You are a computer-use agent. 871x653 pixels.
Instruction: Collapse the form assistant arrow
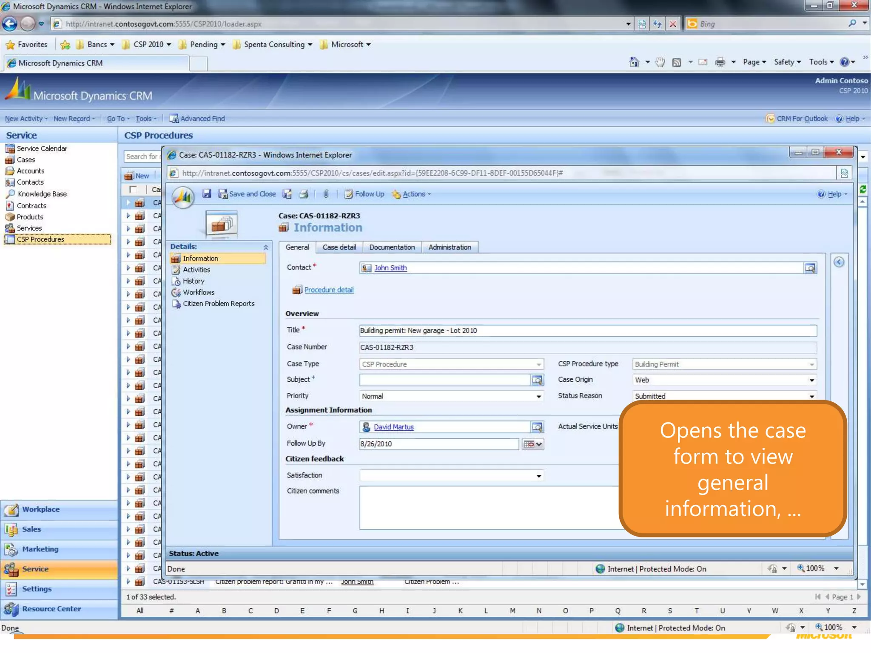839,262
